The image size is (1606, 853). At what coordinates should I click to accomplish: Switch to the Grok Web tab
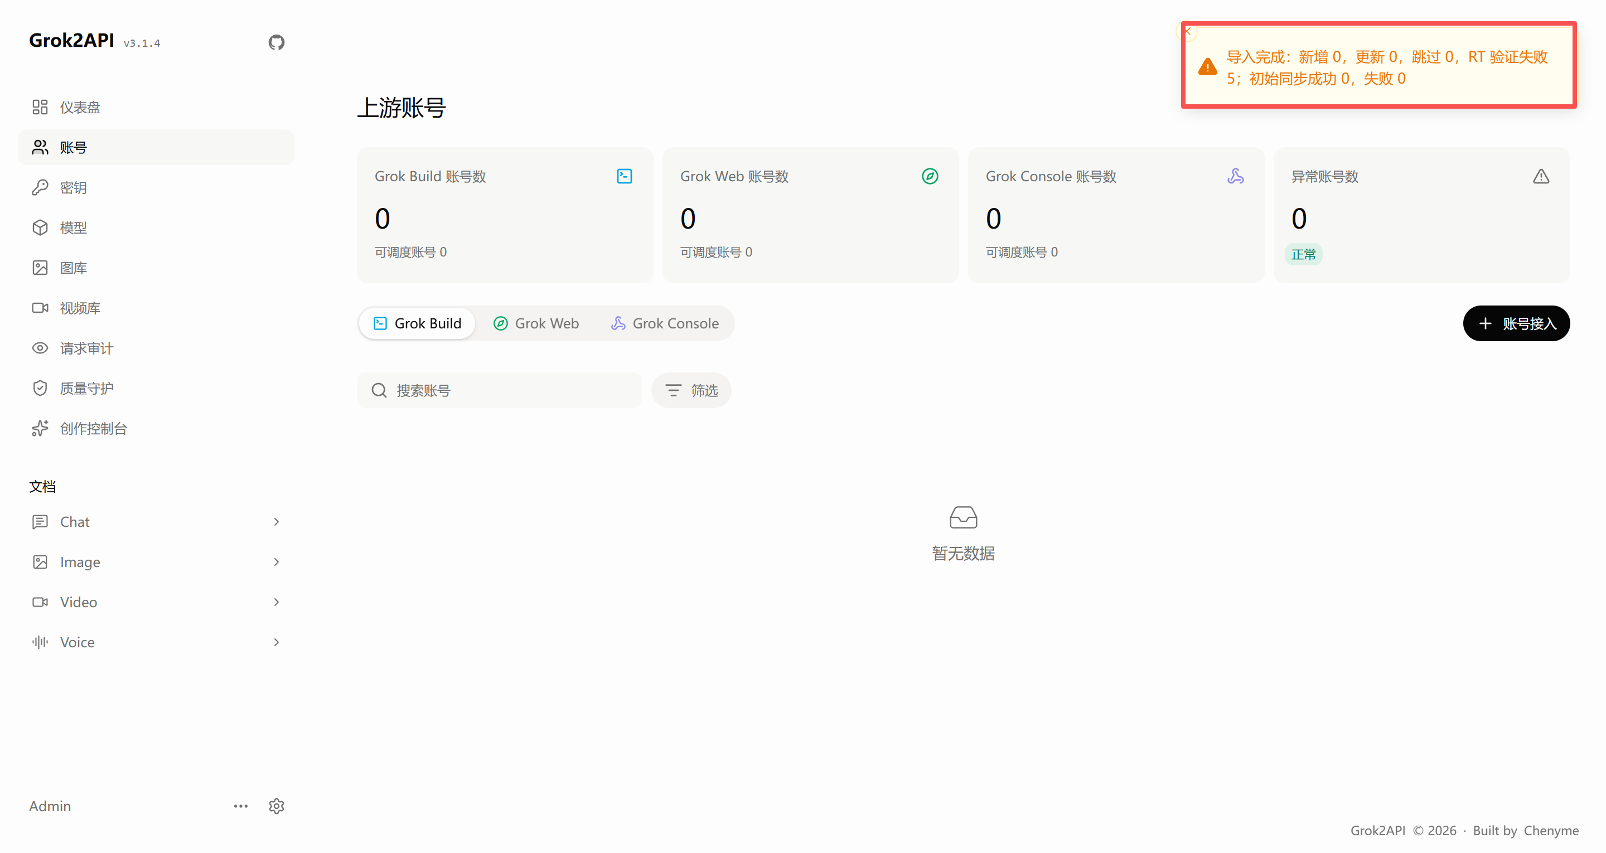535,323
